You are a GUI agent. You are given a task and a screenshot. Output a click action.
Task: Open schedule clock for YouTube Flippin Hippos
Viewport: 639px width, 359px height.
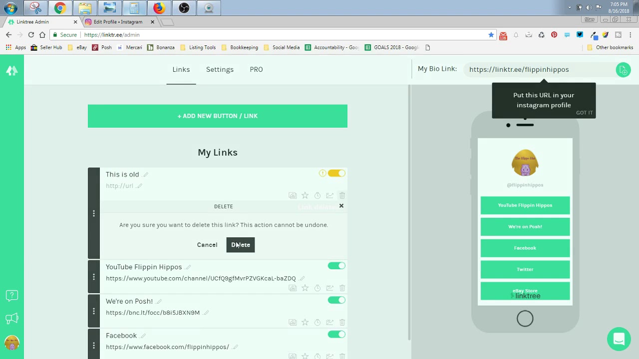point(318,288)
